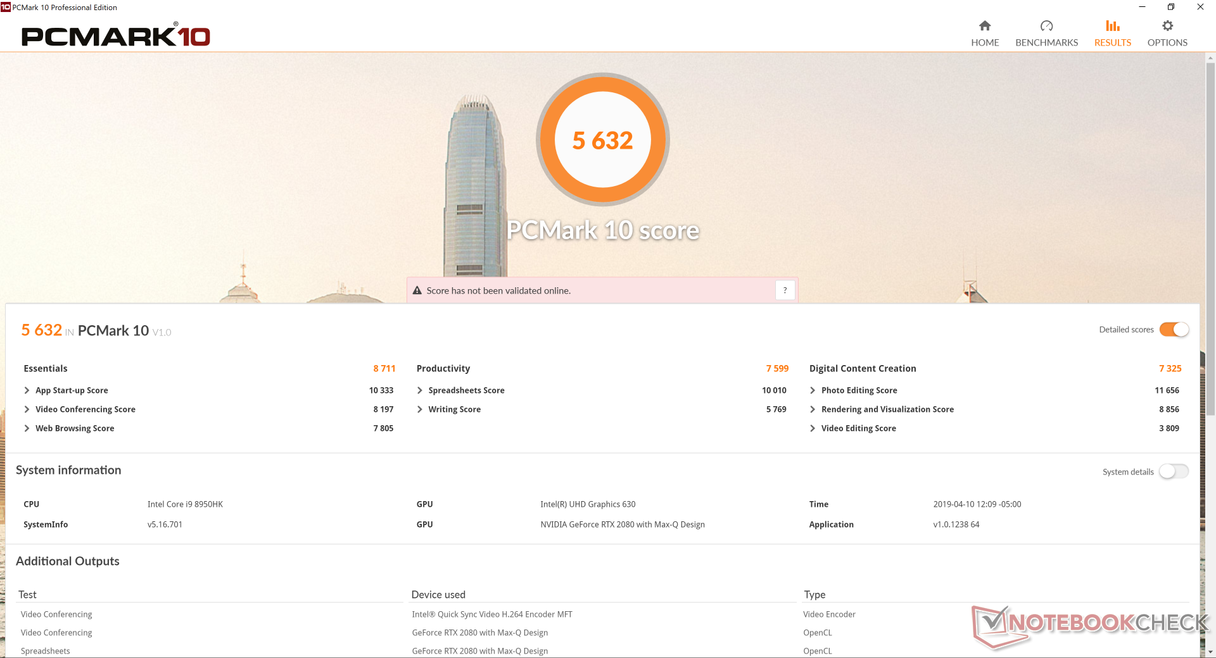Turn off the Detailed scores toggle

(x=1174, y=330)
